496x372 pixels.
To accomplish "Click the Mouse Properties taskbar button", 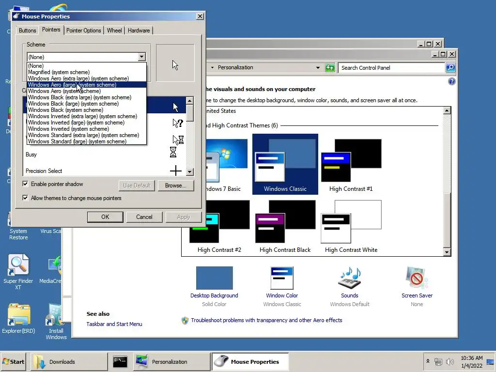I will point(250,361).
